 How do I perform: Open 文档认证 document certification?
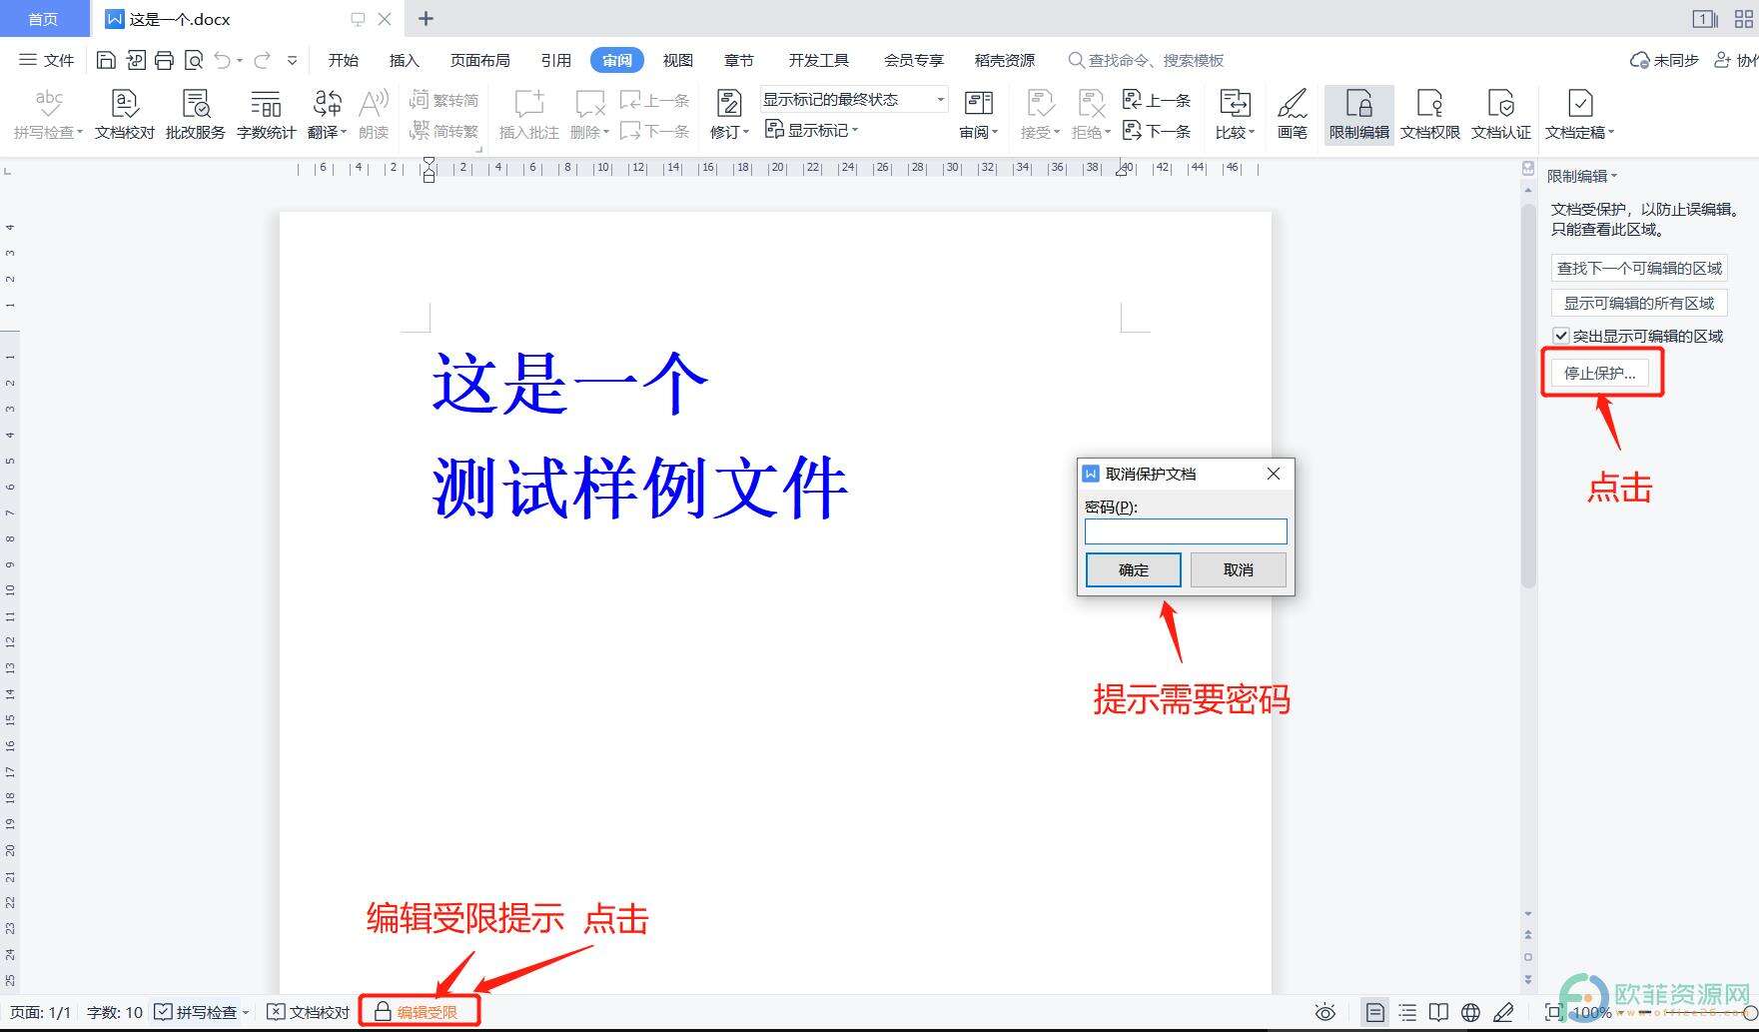(1500, 114)
